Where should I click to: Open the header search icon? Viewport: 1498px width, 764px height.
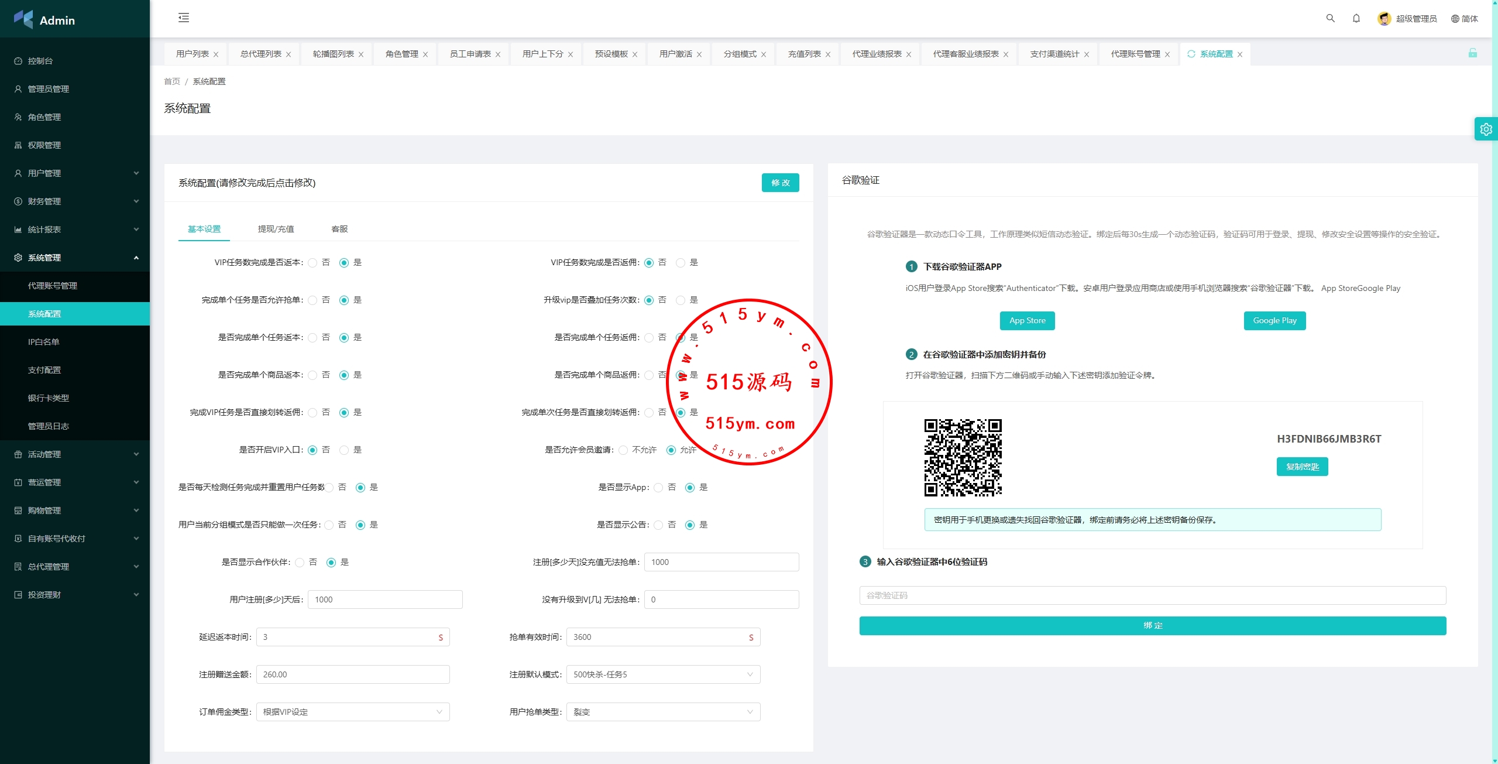coord(1330,18)
